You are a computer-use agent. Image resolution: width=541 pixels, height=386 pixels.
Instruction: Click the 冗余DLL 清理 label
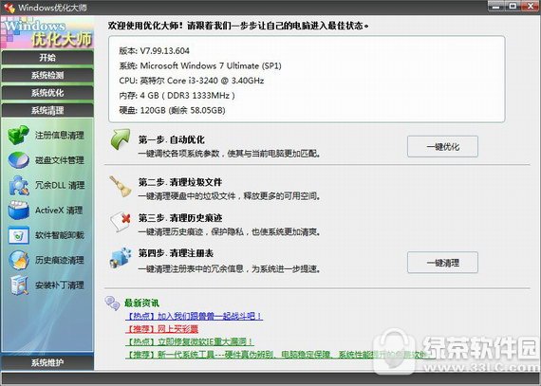(60, 186)
